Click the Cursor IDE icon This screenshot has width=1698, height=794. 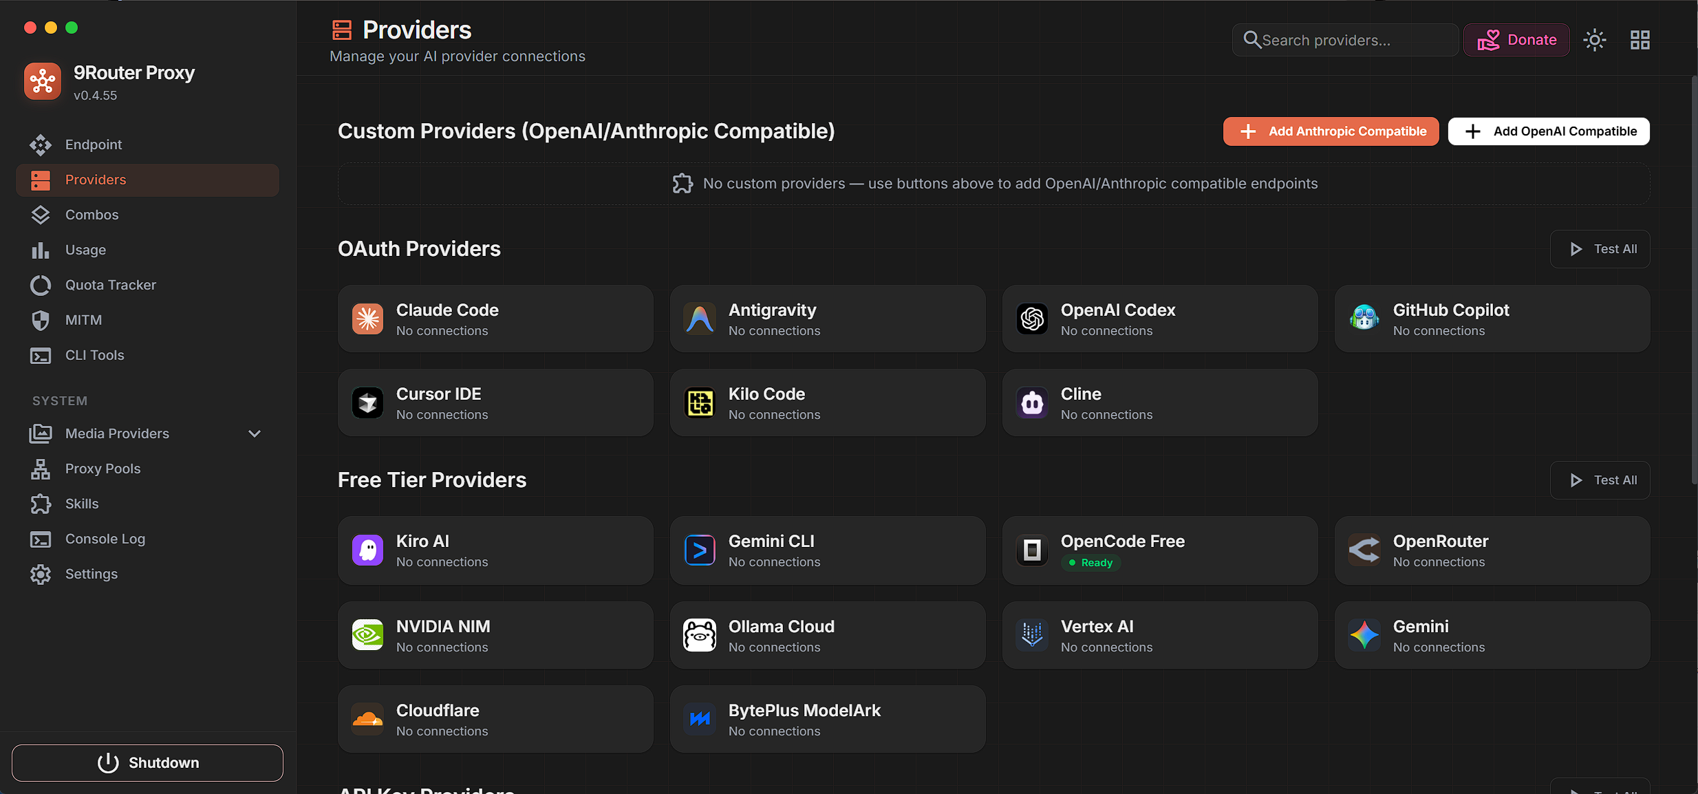pos(368,403)
